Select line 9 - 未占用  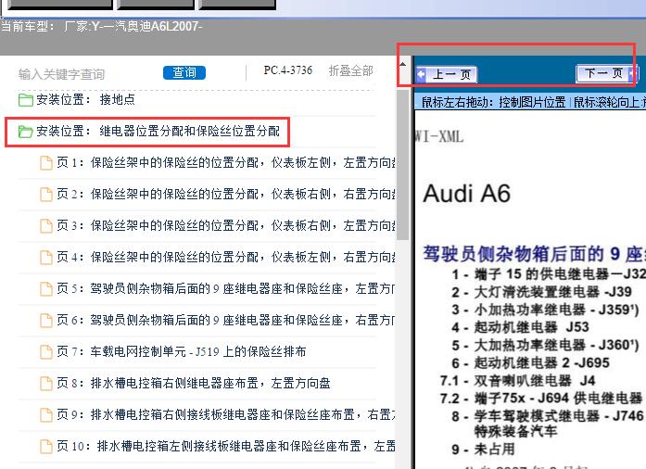tap(483, 450)
